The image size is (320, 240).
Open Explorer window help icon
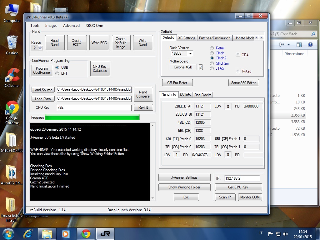[x=310, y=44]
